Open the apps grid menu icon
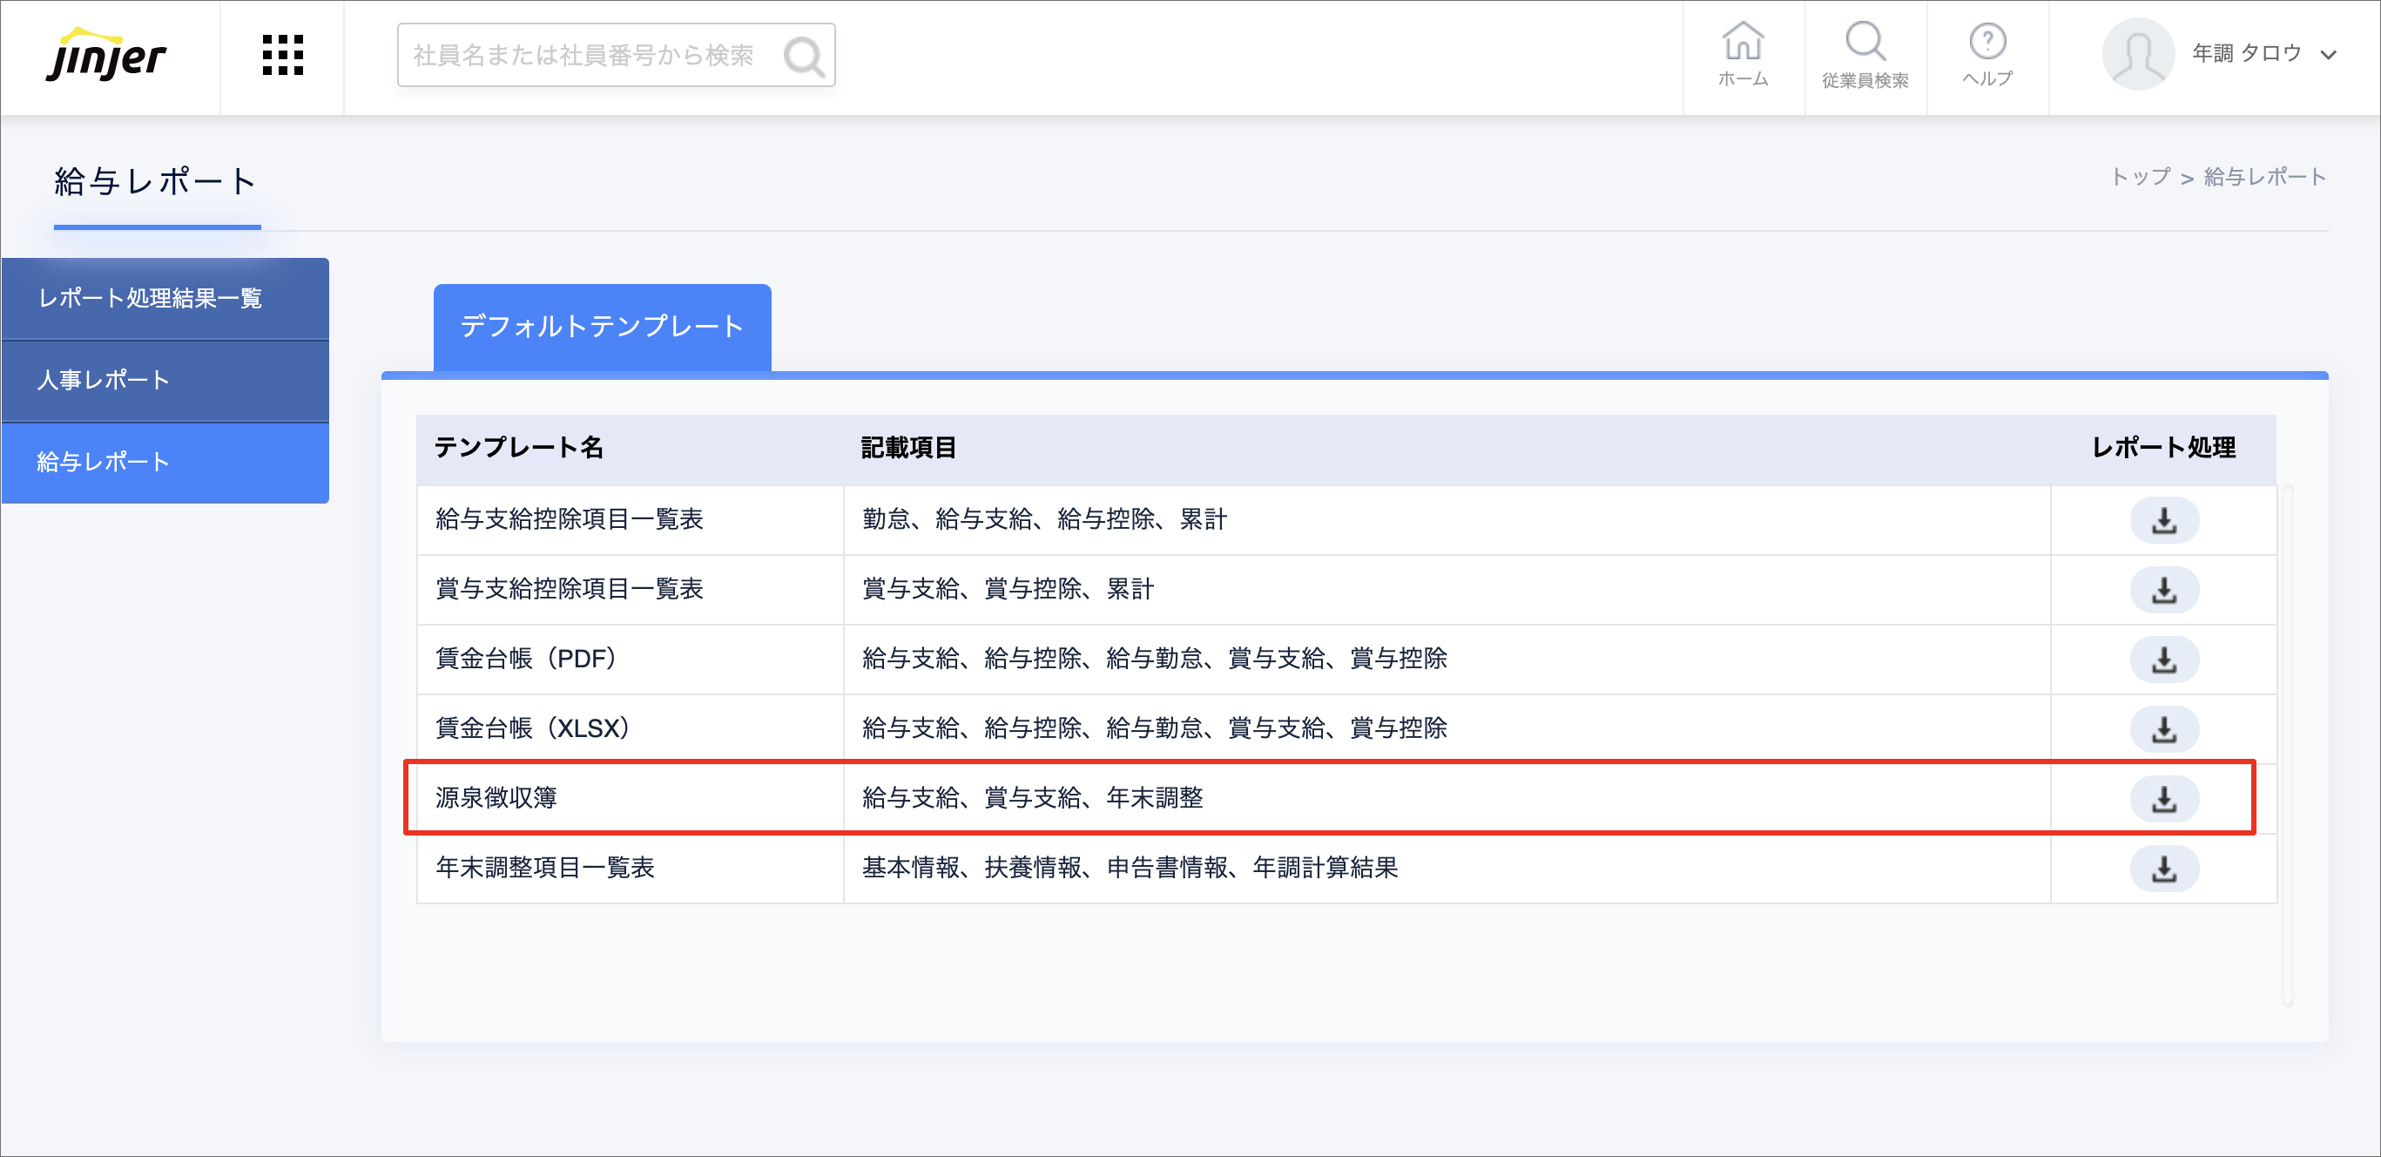 (282, 56)
